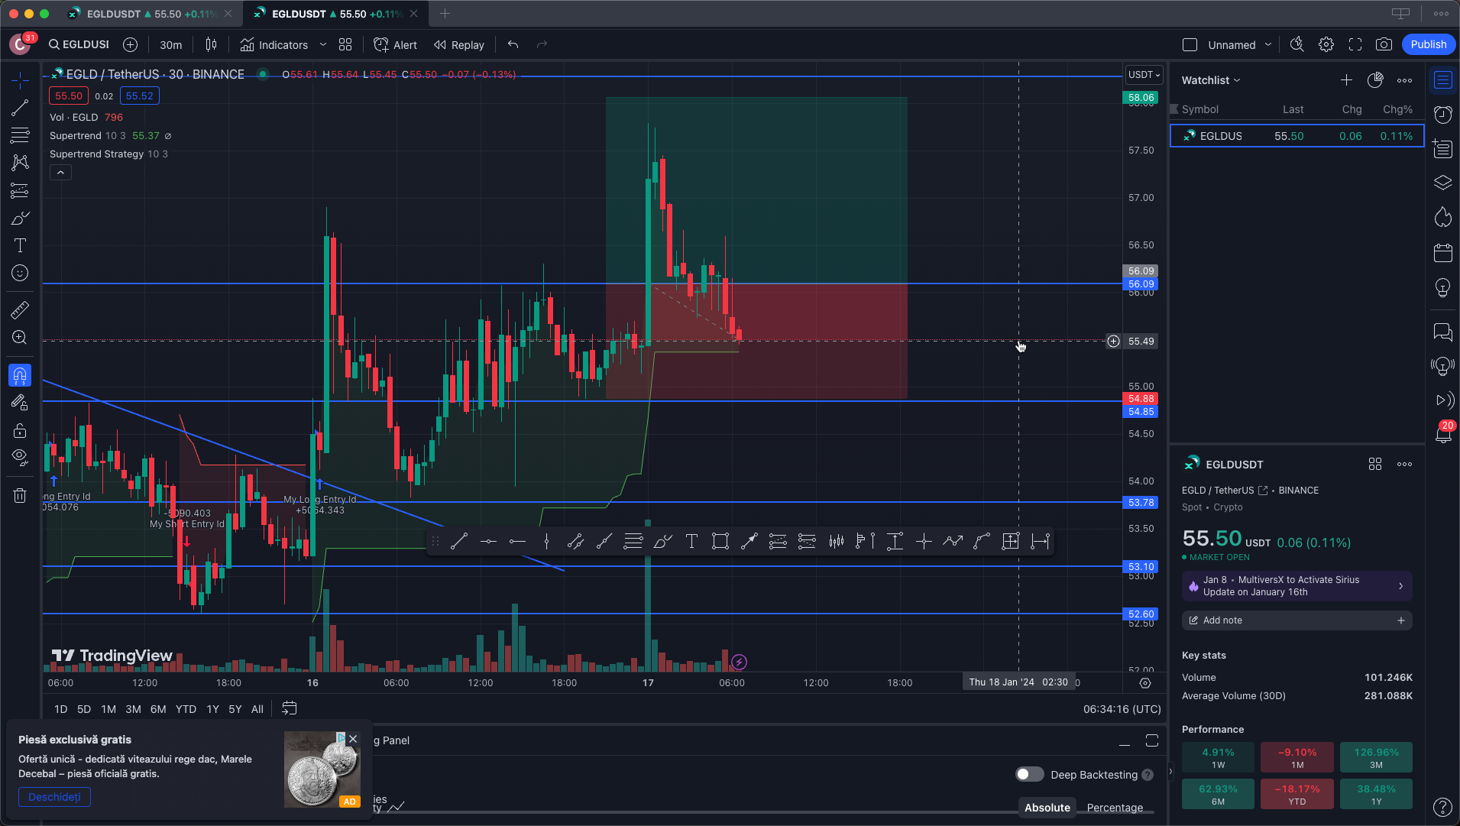This screenshot has width=1460, height=826.
Task: Open the Watchlist dropdown
Action: coord(1211,80)
